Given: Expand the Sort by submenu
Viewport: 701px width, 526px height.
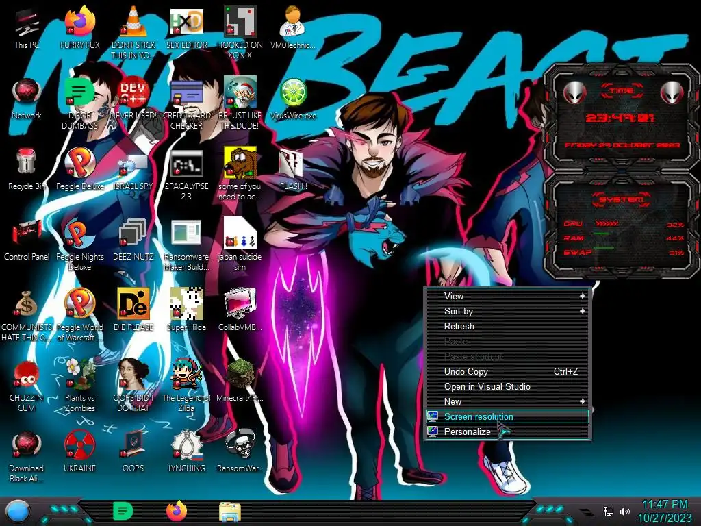Looking at the screenshot, I should point(507,312).
